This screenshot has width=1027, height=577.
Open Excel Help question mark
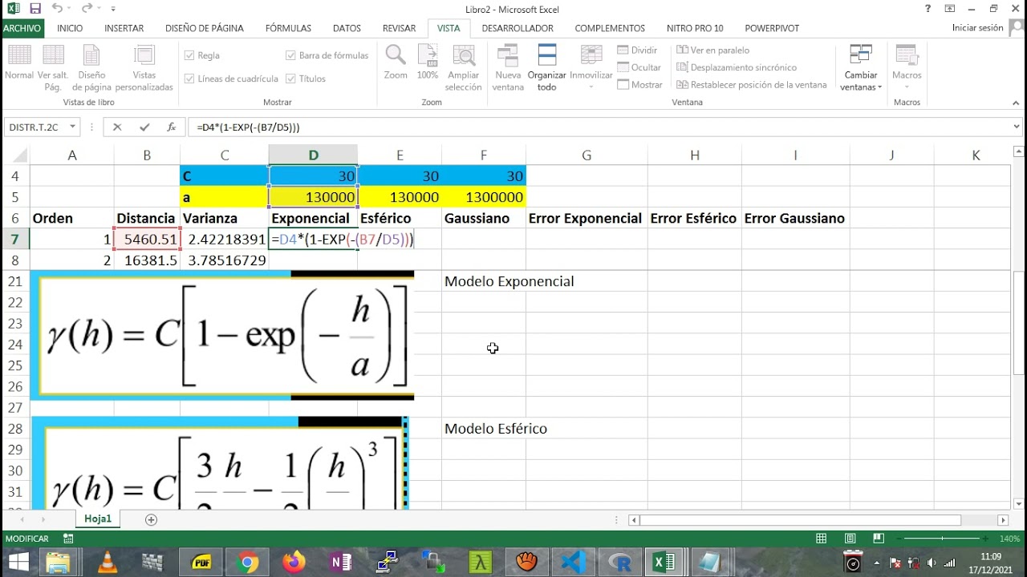click(928, 9)
